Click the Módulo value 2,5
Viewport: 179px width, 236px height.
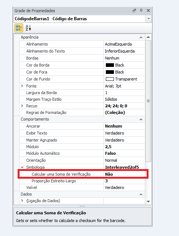[108, 147]
